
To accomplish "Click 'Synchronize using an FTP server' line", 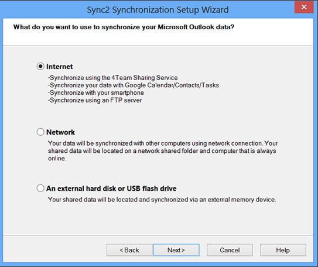I will (95, 100).
